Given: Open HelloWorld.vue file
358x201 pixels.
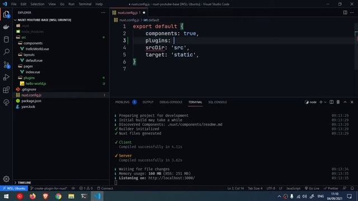Looking at the screenshot, I should click(x=37, y=49).
